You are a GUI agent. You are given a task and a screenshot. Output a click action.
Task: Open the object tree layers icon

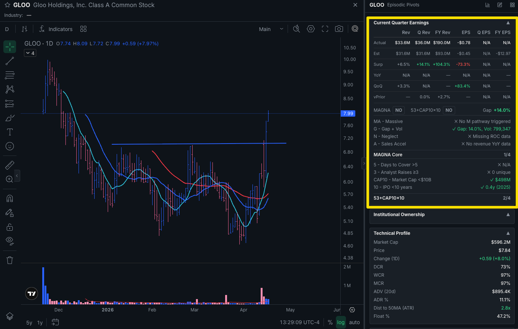[x=10, y=316]
